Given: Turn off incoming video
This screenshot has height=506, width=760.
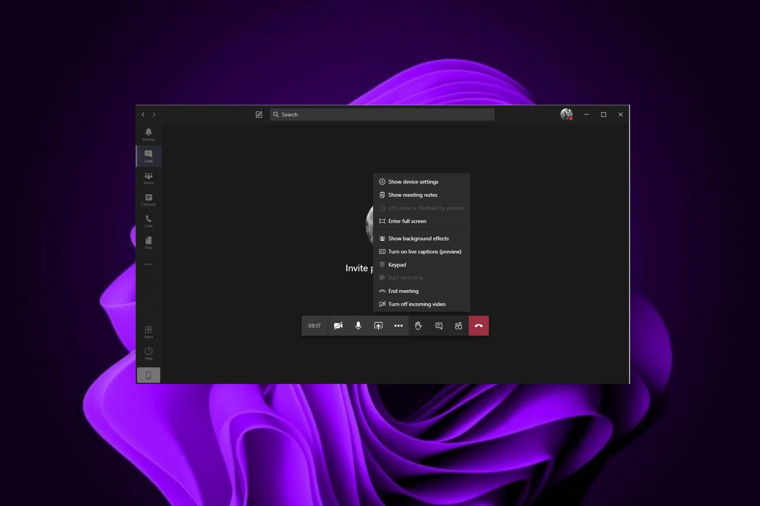Looking at the screenshot, I should coord(422,304).
